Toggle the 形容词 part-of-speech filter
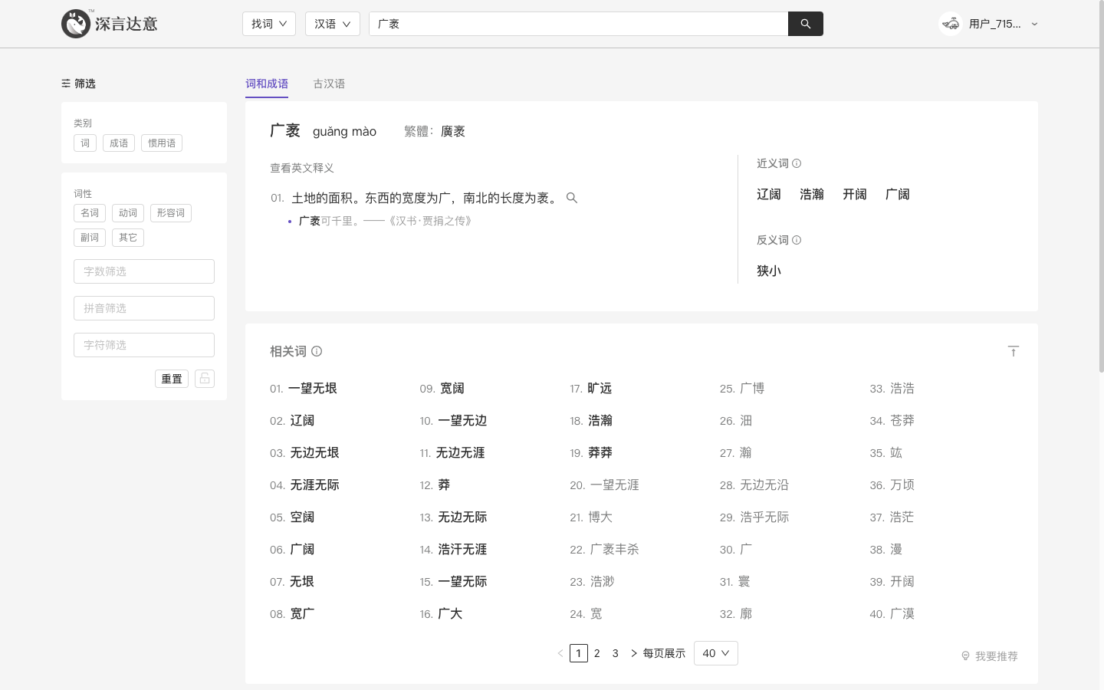The height and width of the screenshot is (690, 1104). click(170, 213)
